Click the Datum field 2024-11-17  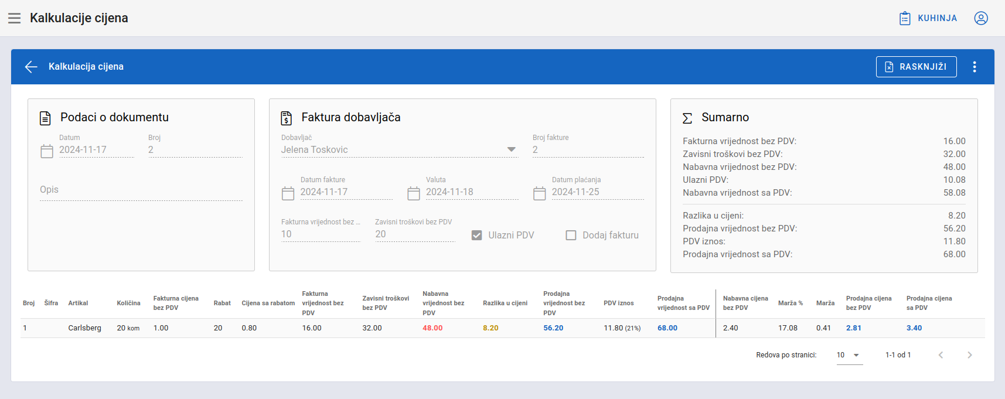pos(97,150)
